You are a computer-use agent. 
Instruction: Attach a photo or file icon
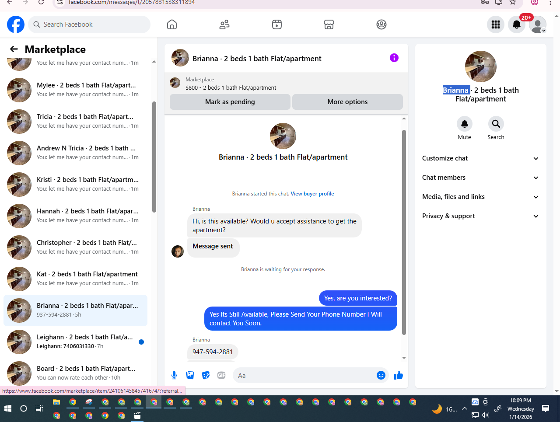[190, 375]
